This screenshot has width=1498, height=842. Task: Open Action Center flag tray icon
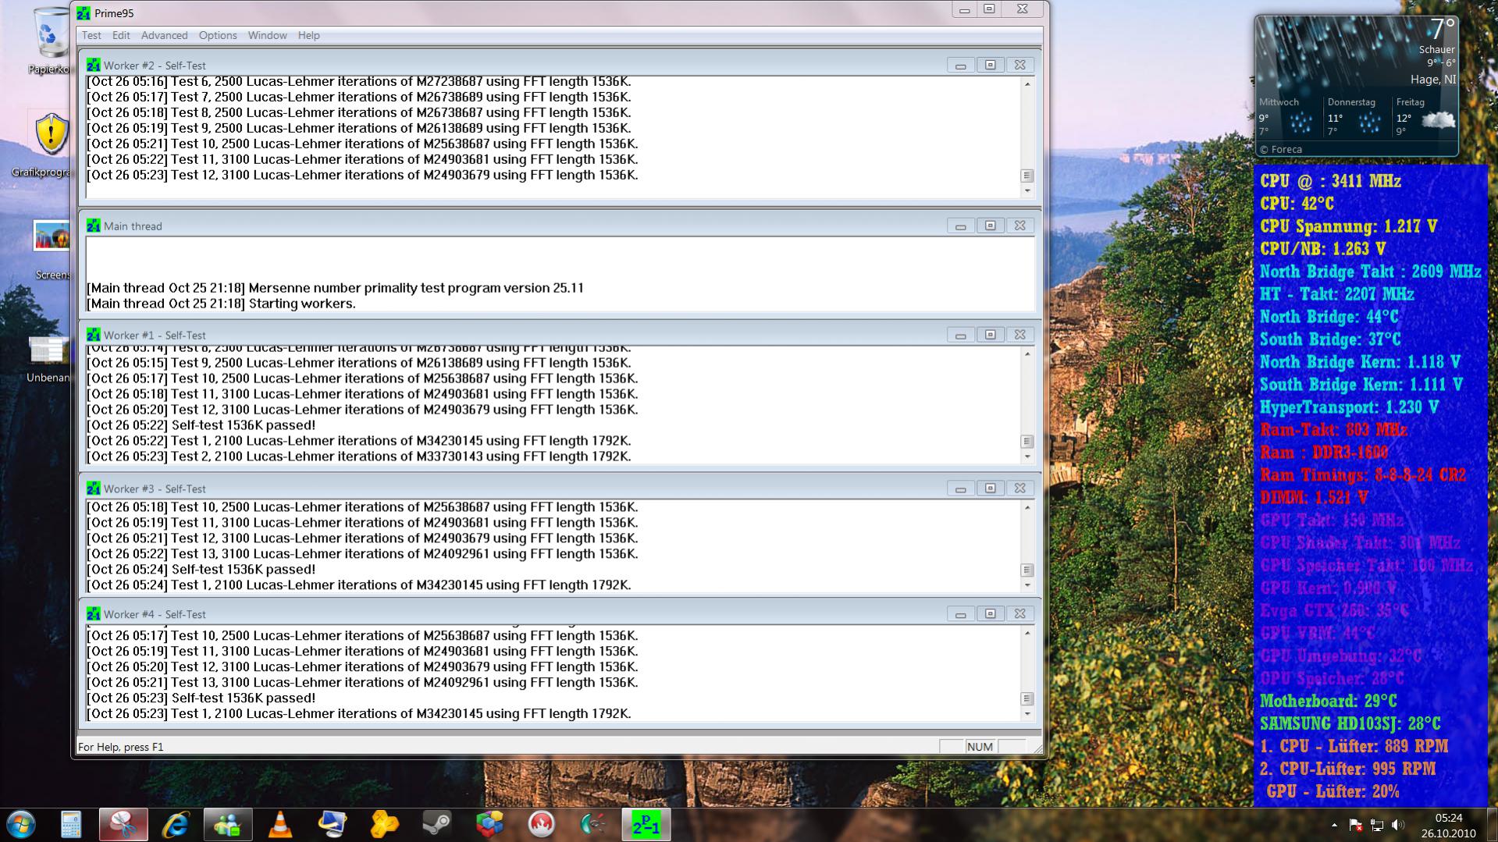coord(1355,825)
